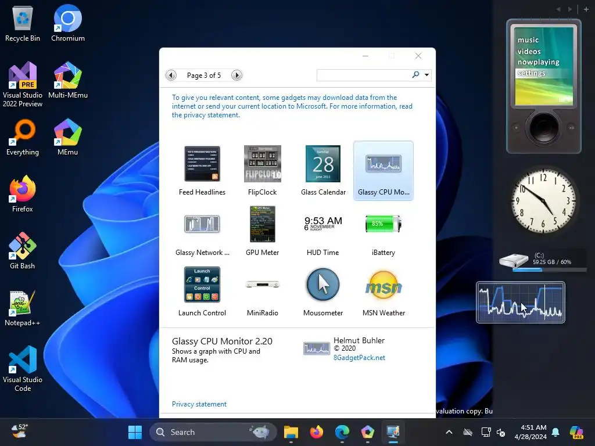Select the Firefox desktop shortcut
This screenshot has height=446, width=595.
(x=23, y=194)
